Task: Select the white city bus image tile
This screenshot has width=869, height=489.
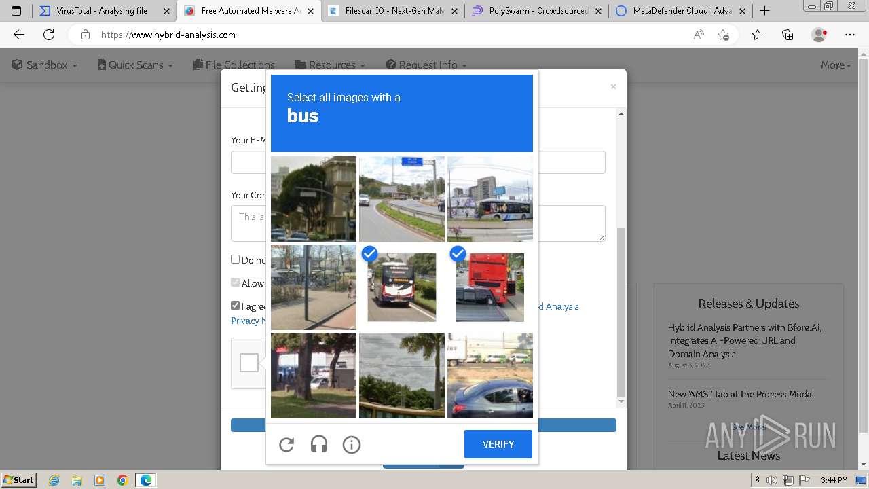Action: (490, 199)
